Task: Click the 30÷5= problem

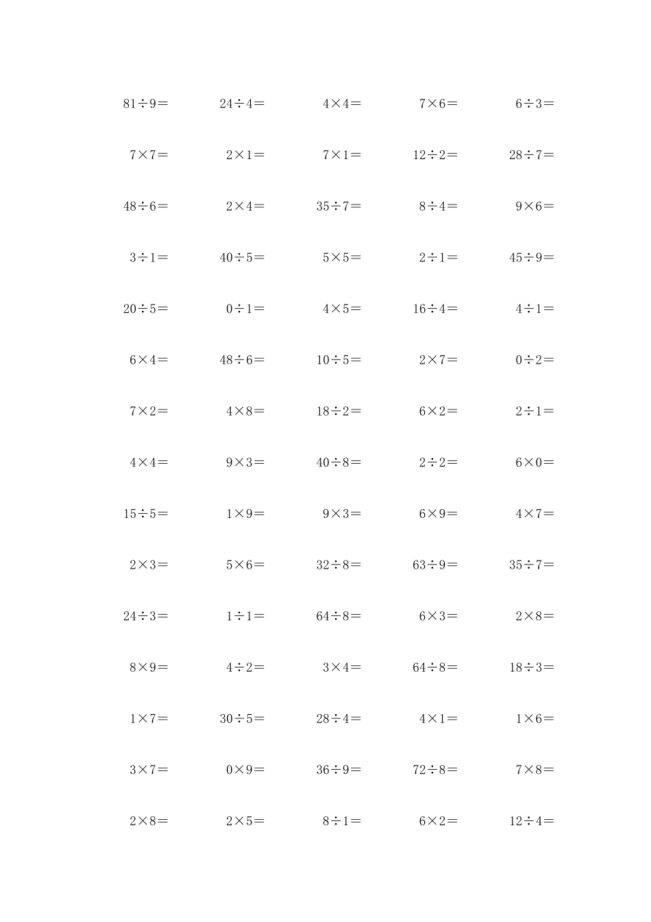Action: 242,719
